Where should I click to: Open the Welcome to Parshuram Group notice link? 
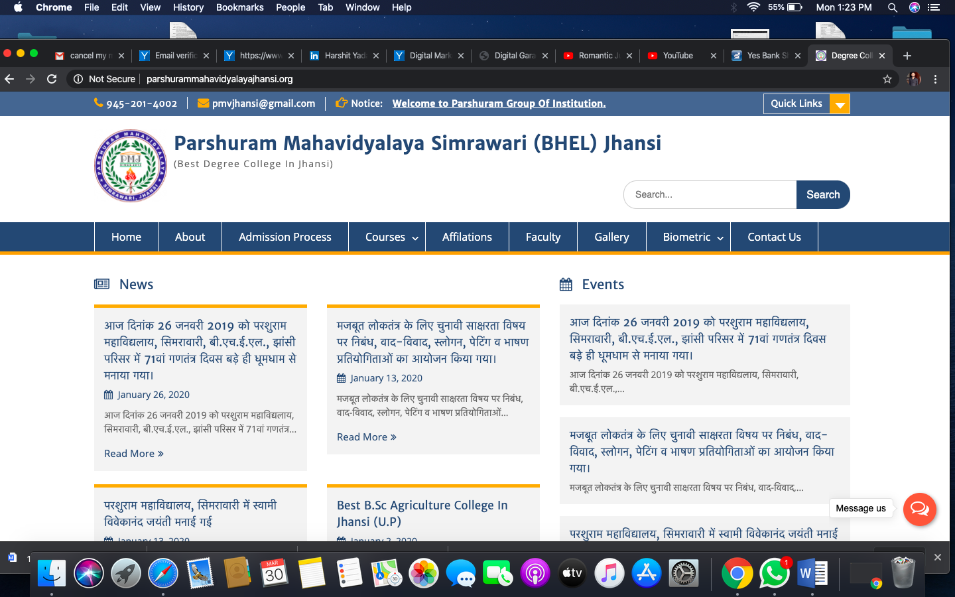[499, 103]
